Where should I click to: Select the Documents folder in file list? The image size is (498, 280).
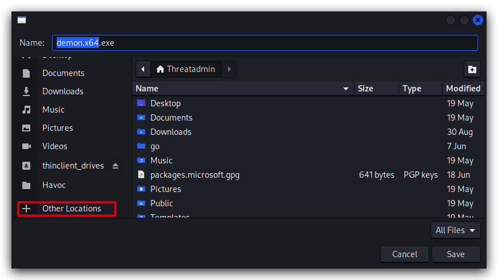308,118
